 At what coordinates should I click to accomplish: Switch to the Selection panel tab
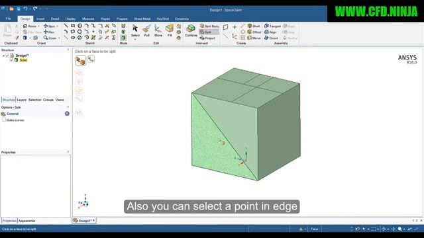click(35, 100)
